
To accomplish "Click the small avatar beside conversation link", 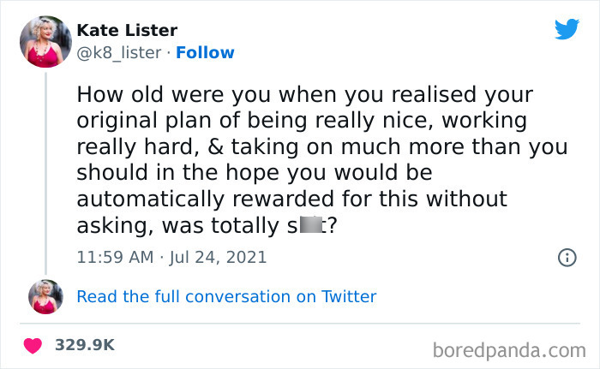I will tap(45, 296).
